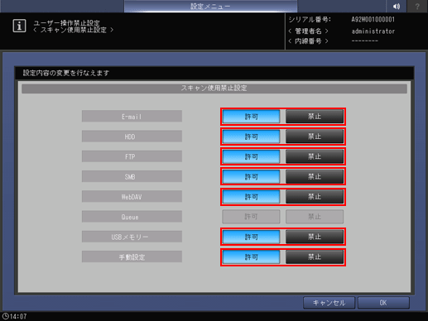Click the 内線番号 label
This screenshot has height=321, width=428.
[308, 41]
